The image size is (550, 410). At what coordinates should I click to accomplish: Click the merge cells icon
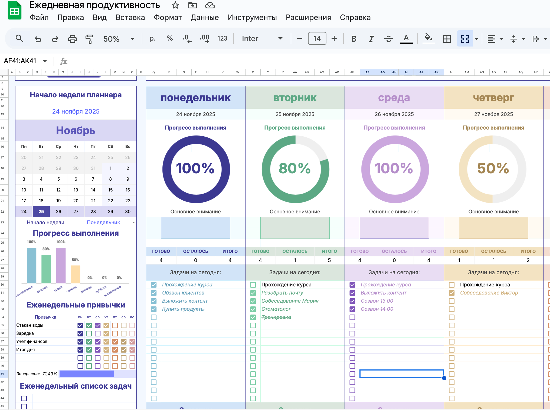point(465,39)
